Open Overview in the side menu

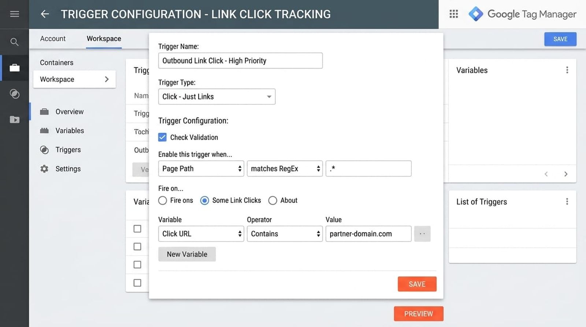click(70, 112)
